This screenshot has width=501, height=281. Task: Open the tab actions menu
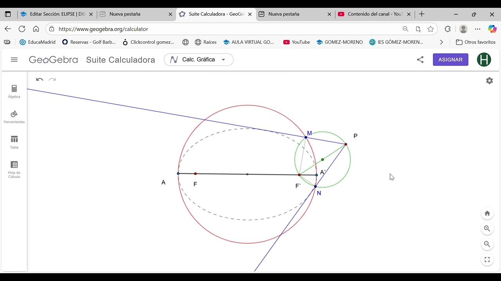pyautogui.click(x=7, y=14)
